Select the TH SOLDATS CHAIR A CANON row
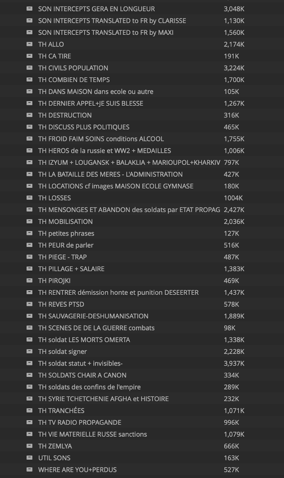 point(82,375)
